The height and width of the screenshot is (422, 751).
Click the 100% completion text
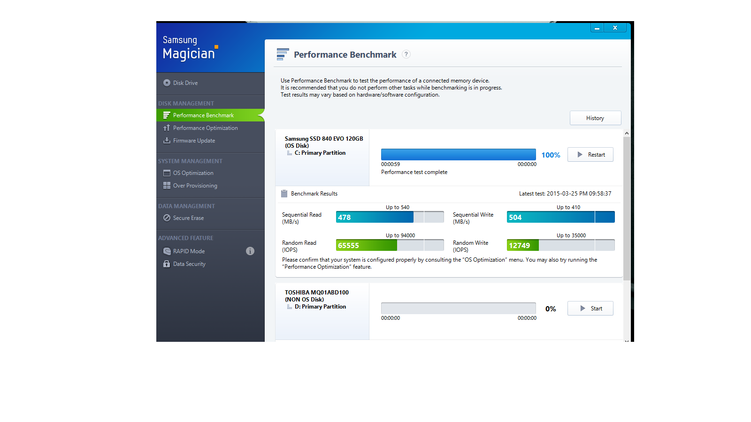[x=551, y=155]
